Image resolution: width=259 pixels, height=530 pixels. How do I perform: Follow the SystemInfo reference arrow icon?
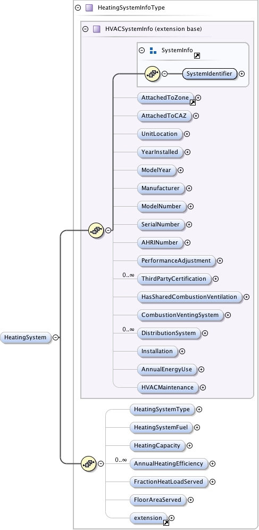(197, 56)
